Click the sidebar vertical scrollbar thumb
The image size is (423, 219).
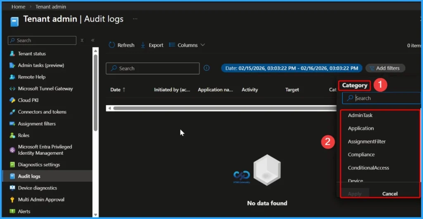pos(95,92)
